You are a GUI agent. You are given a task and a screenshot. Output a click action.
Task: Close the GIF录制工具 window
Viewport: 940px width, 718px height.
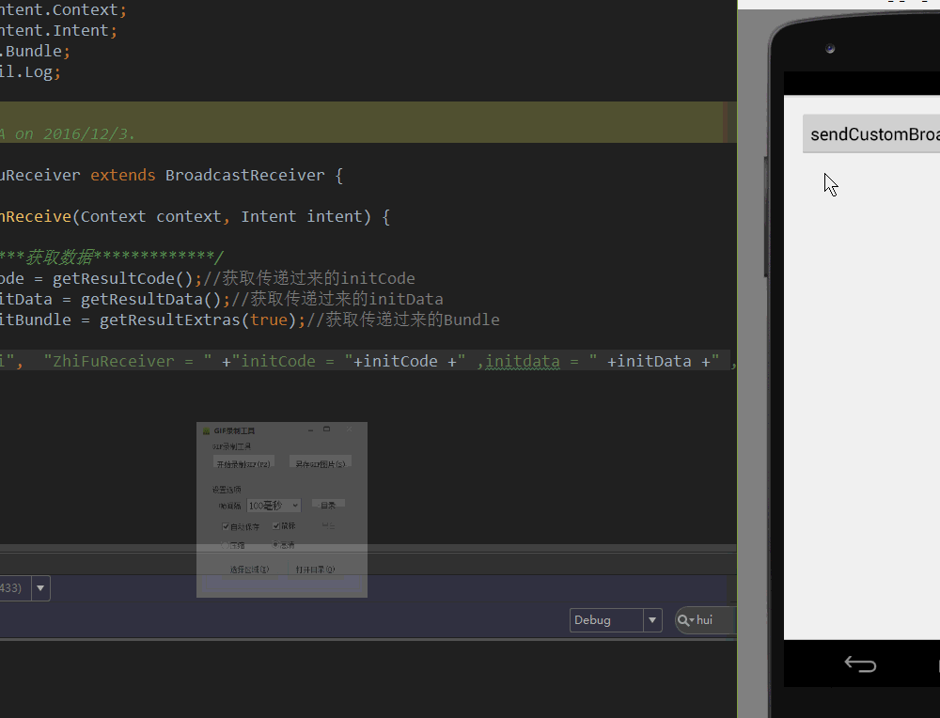click(x=350, y=429)
